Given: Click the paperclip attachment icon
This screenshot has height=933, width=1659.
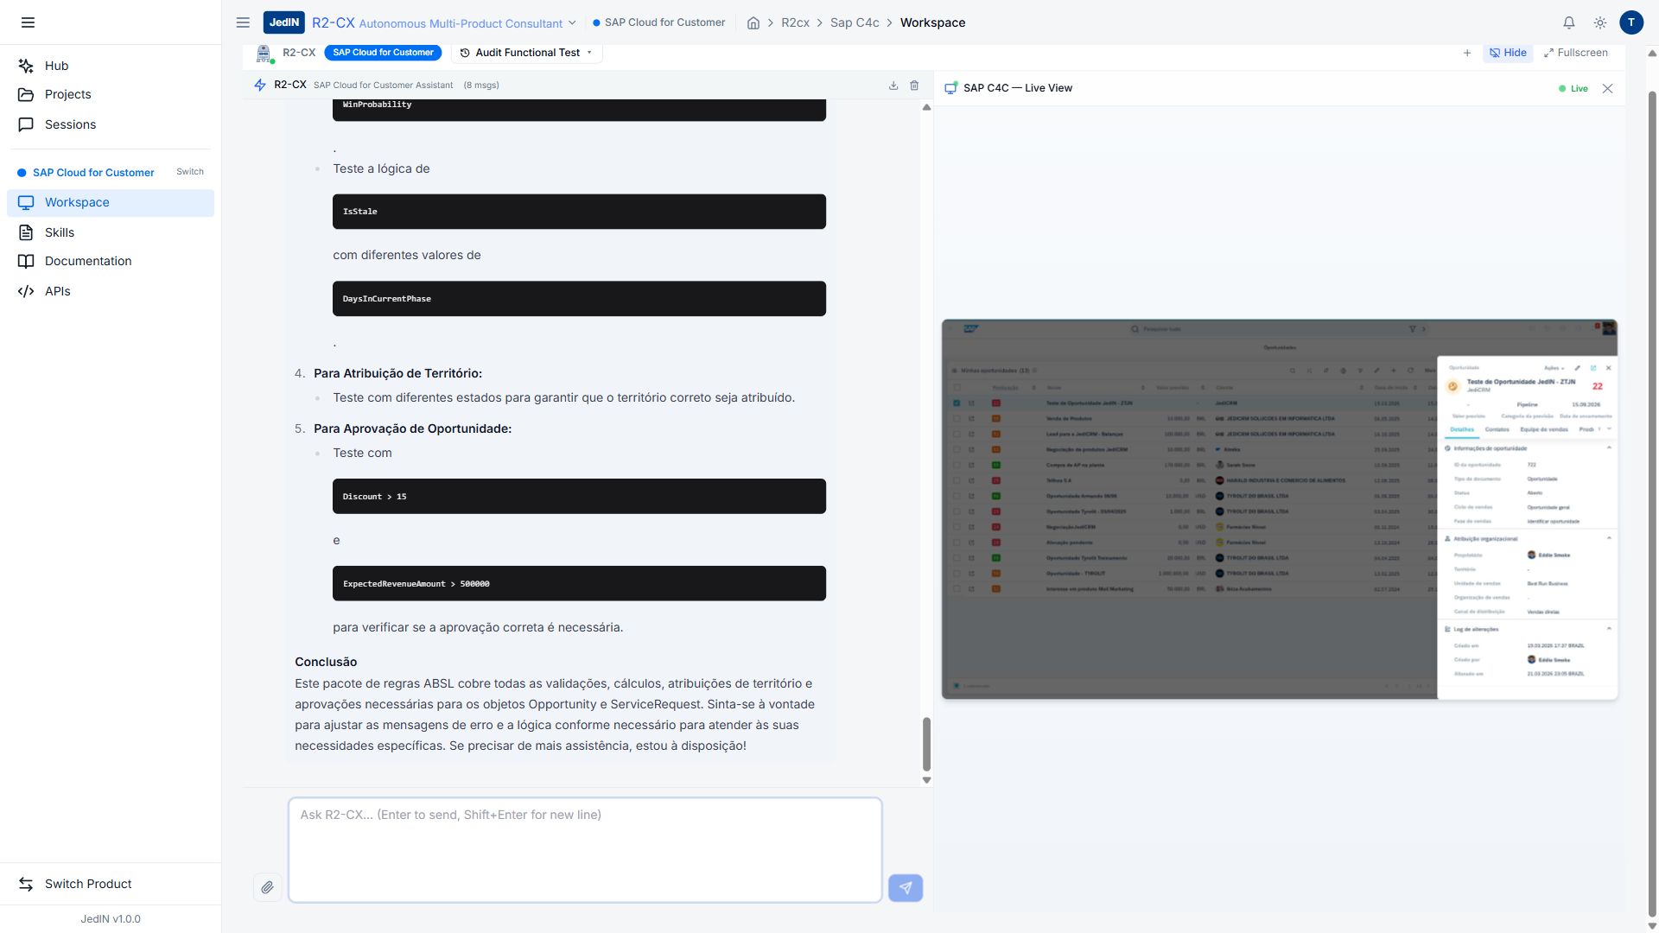Looking at the screenshot, I should pyautogui.click(x=268, y=887).
